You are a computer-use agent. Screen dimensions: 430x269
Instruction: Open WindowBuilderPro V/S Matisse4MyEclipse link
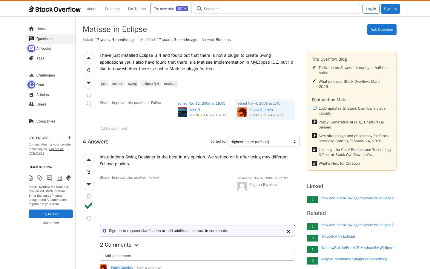[357, 248]
